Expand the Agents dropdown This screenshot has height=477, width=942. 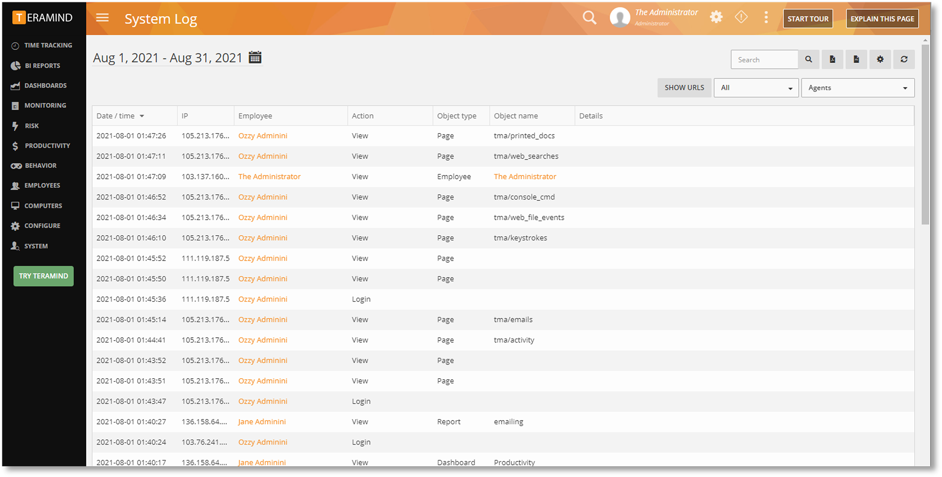click(x=857, y=88)
